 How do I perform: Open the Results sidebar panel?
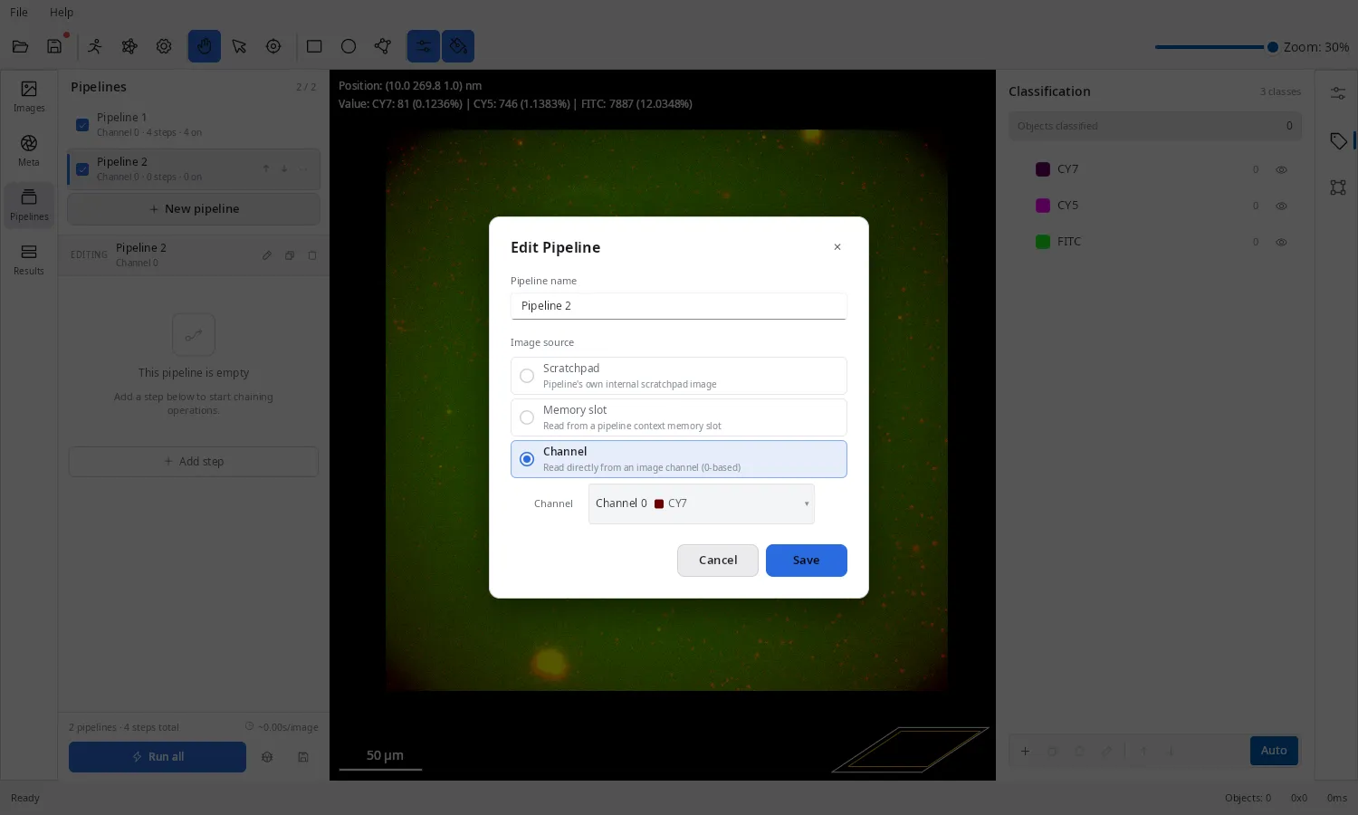[x=29, y=259]
